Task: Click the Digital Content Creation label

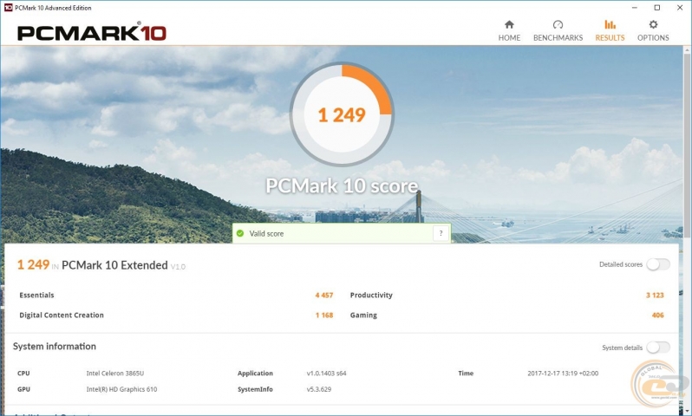Action: 62,315
